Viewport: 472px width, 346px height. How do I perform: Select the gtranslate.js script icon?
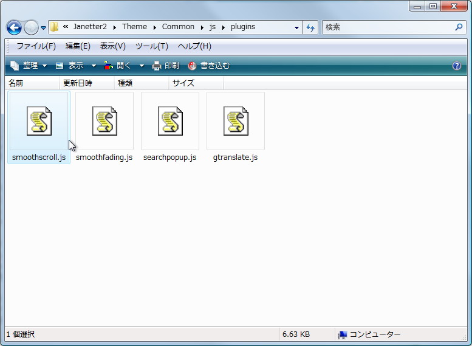(x=236, y=121)
